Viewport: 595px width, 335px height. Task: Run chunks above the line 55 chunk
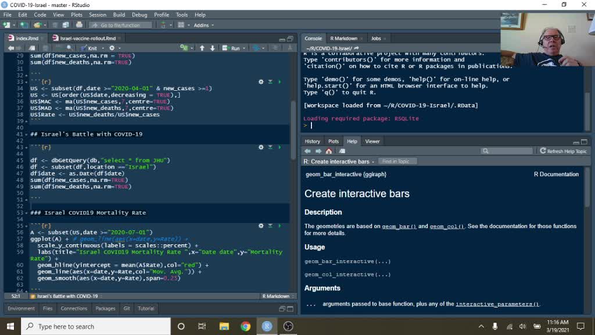pos(271,226)
